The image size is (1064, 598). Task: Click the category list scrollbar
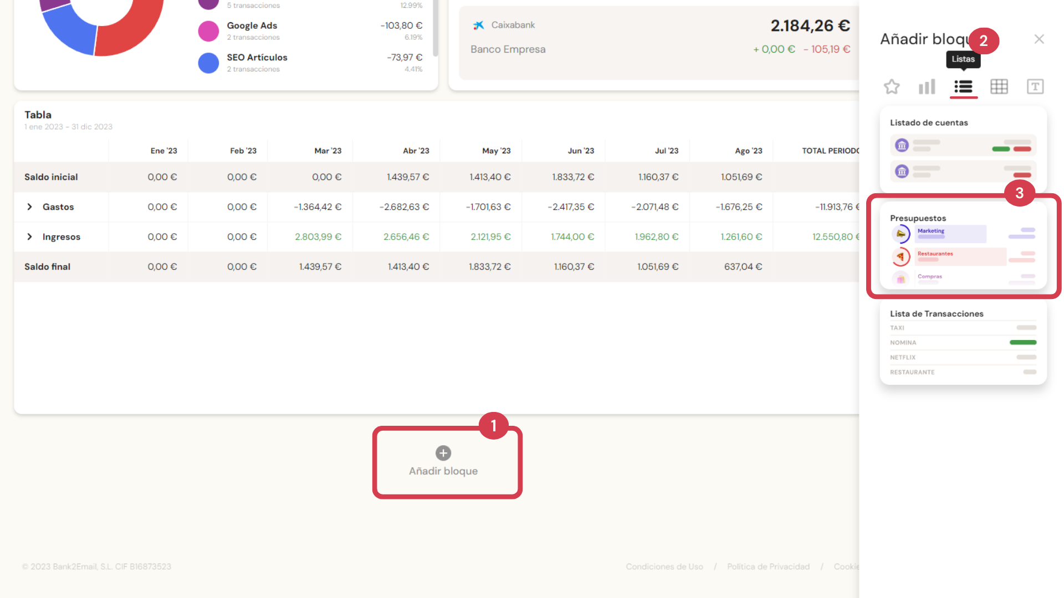coord(436,28)
